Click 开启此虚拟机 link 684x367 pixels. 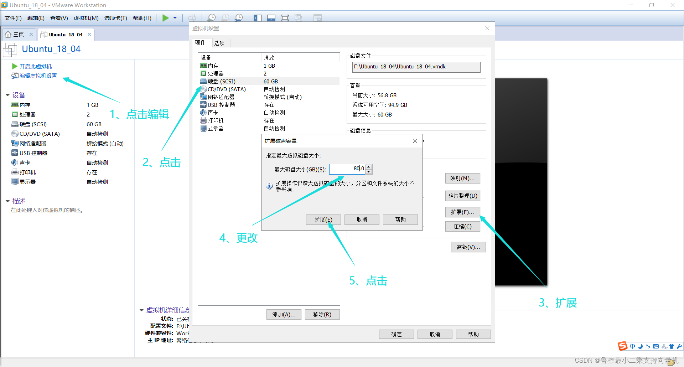coord(35,66)
